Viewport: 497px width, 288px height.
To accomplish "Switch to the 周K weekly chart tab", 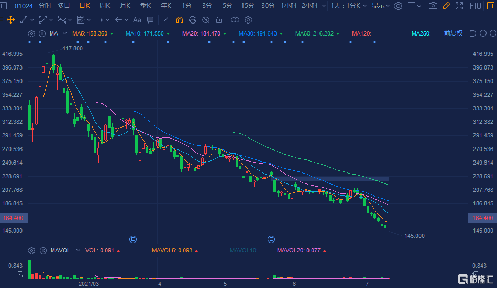I will tap(105, 6).
